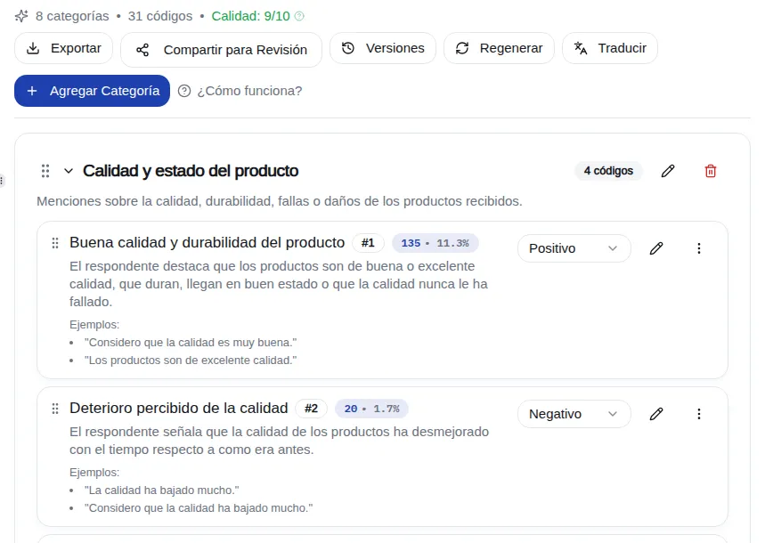Grab the drag handle of Calidad y estado del producto
Image resolution: width=765 pixels, height=543 pixels.
pos(45,171)
